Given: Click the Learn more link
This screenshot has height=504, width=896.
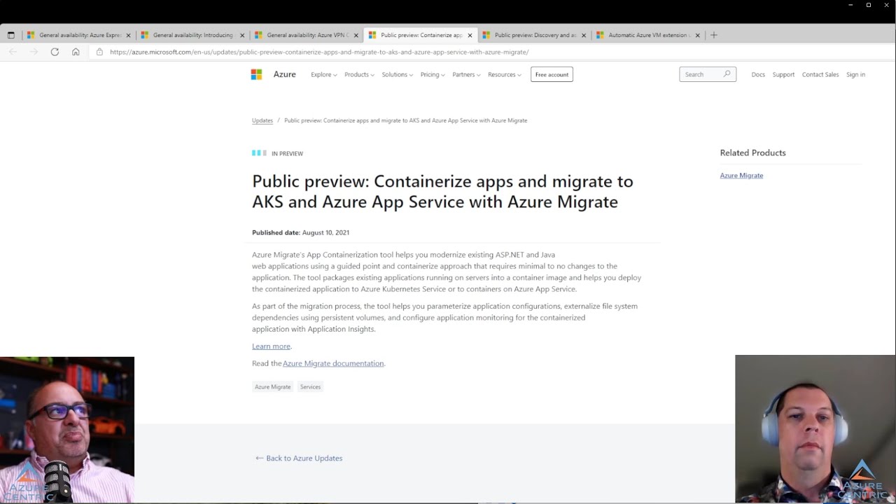Looking at the screenshot, I should coord(271,346).
